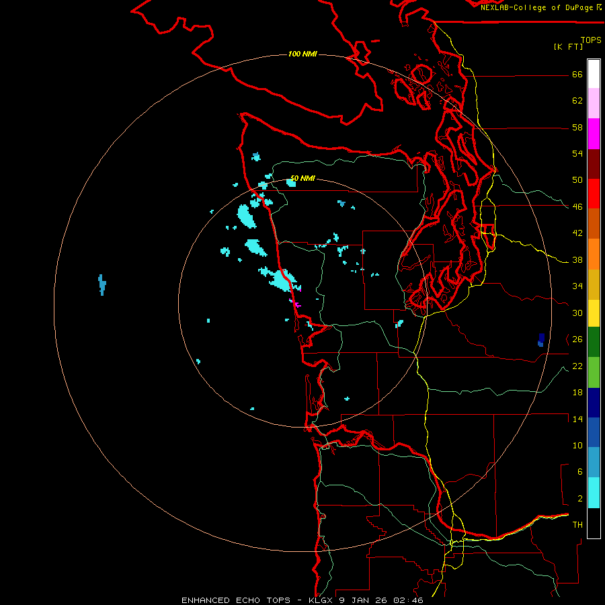Click the navy 22 kft legend swatch
The height and width of the screenshot is (605, 605).
(x=594, y=403)
